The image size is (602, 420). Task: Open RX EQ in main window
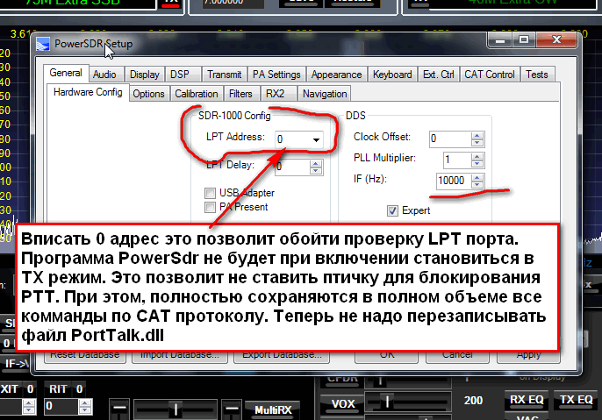[x=527, y=400]
